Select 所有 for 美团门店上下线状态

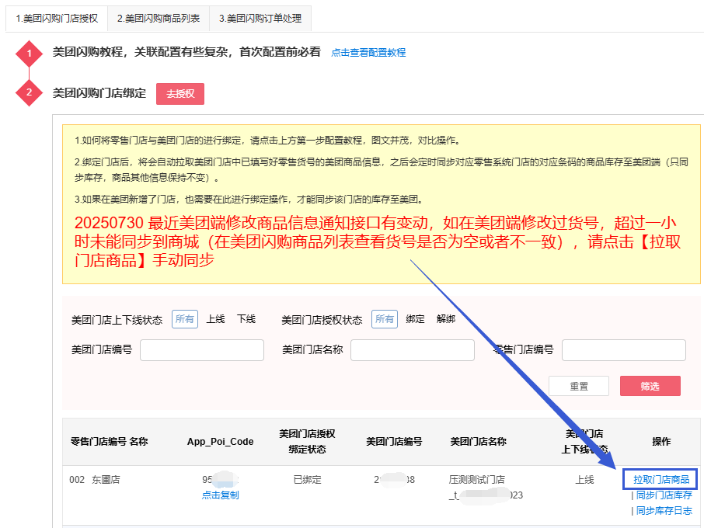coord(184,319)
